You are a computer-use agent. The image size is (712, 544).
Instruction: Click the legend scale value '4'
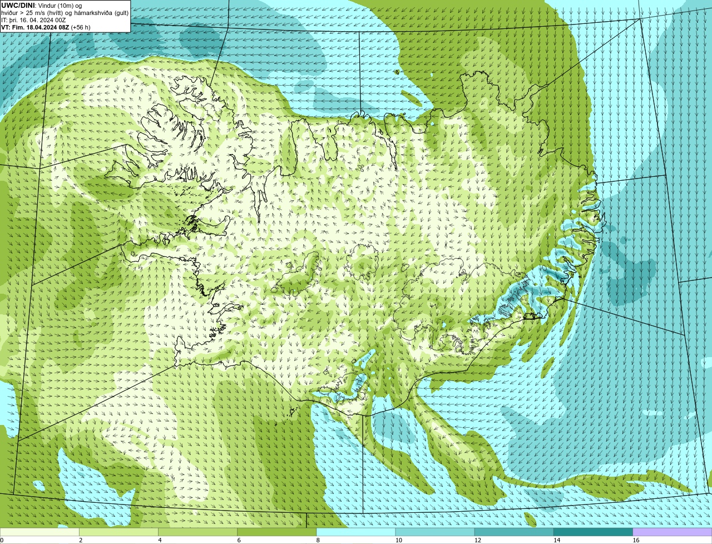tap(160, 540)
